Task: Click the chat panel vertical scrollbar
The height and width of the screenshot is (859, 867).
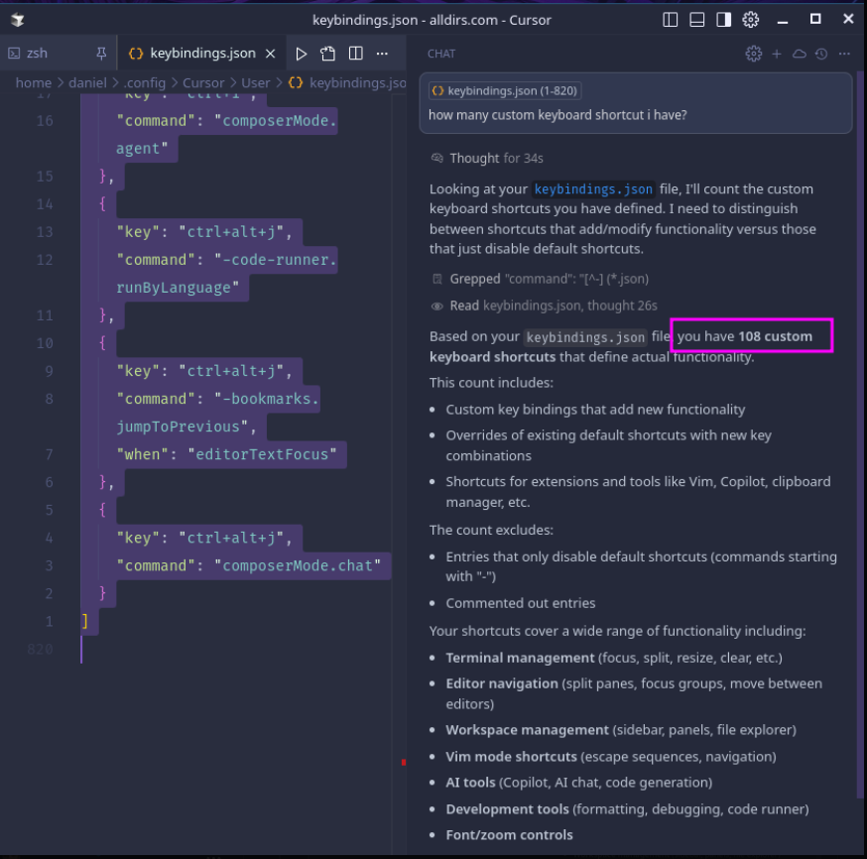Action: coord(859,436)
